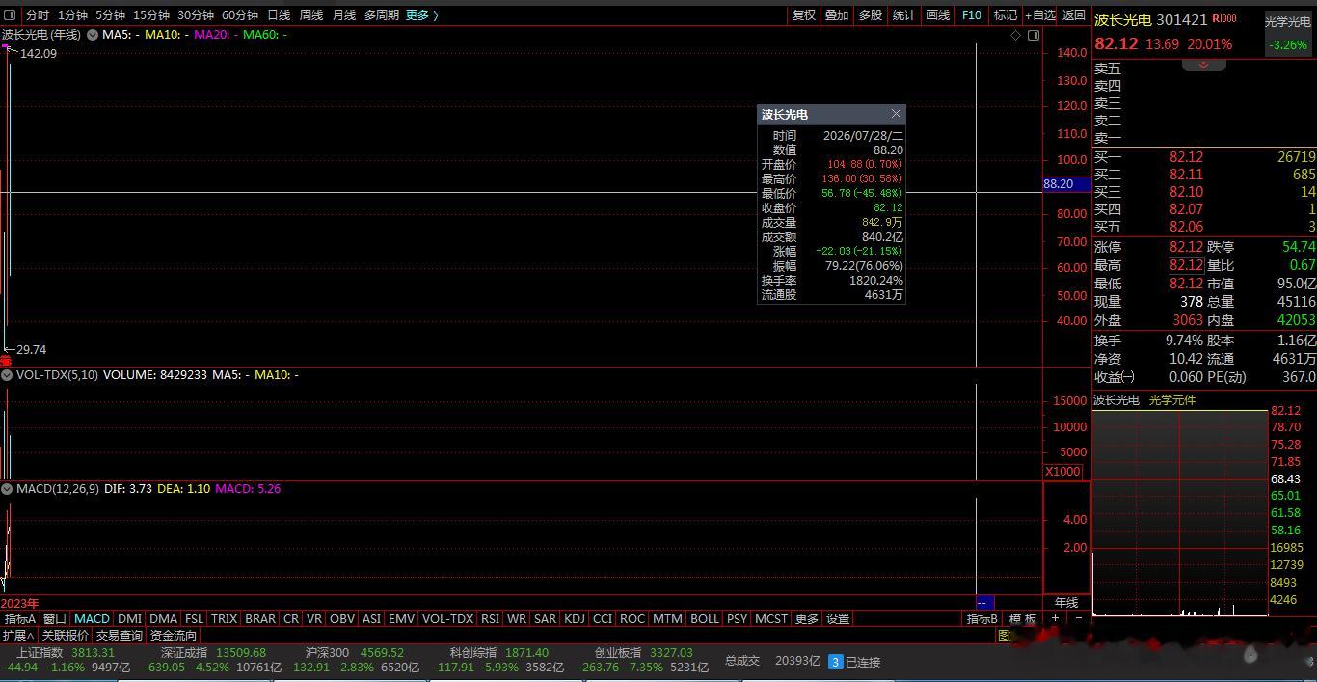Switch to the 周线 weekly chart
The width and height of the screenshot is (1317, 682).
pyautogui.click(x=311, y=15)
